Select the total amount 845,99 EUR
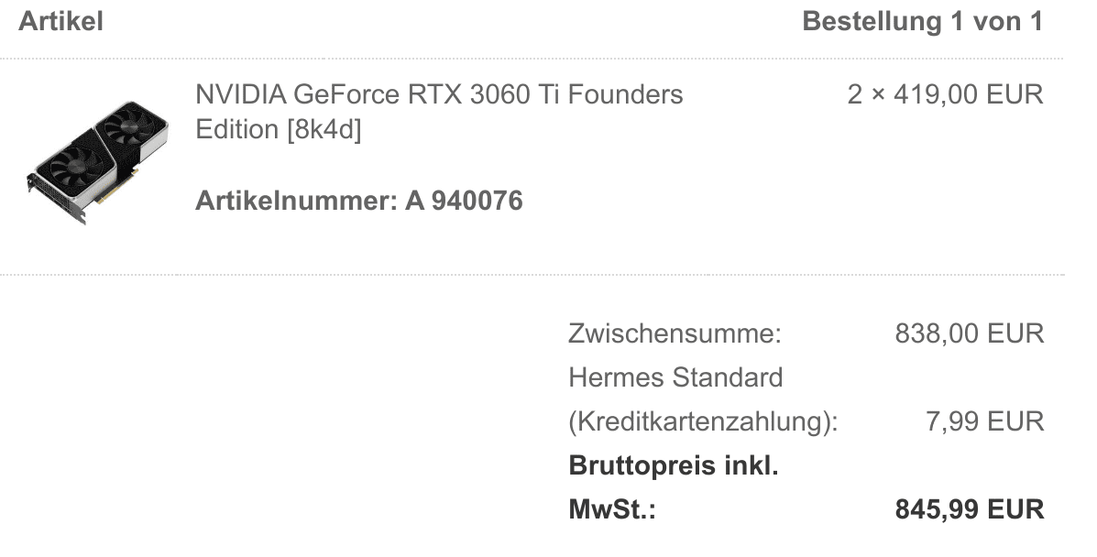1097x557 pixels. point(969,509)
